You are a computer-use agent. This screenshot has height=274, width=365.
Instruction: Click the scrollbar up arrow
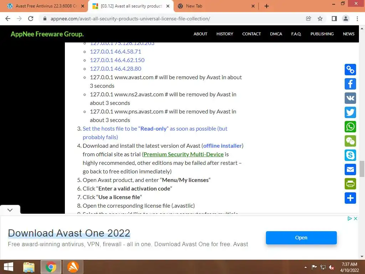pos(362,29)
